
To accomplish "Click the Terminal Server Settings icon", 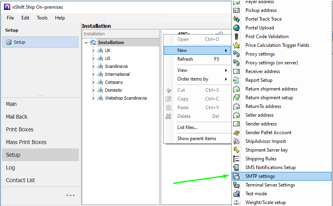I will [236, 185].
